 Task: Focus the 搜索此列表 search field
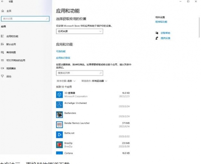click(x=80, y=73)
